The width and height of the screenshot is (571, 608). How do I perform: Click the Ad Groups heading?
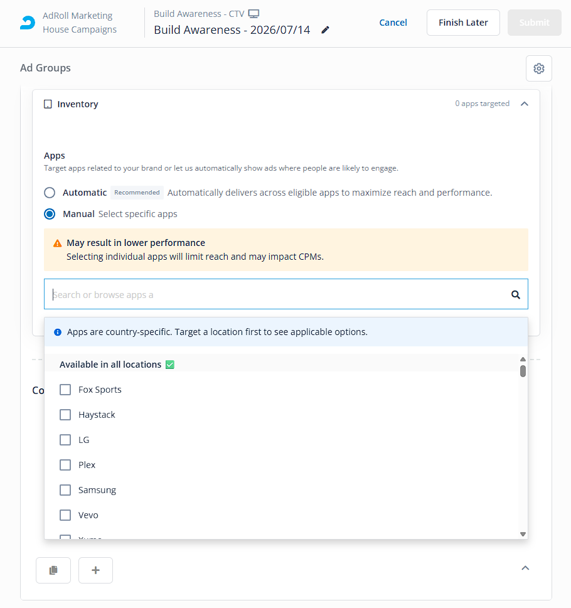[x=45, y=68]
